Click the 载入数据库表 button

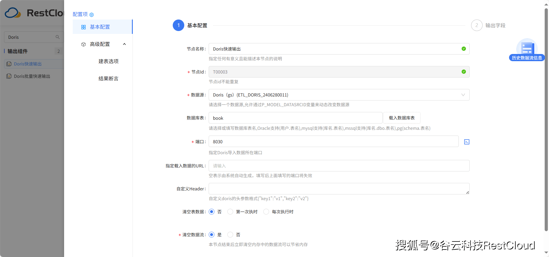tap(402, 118)
